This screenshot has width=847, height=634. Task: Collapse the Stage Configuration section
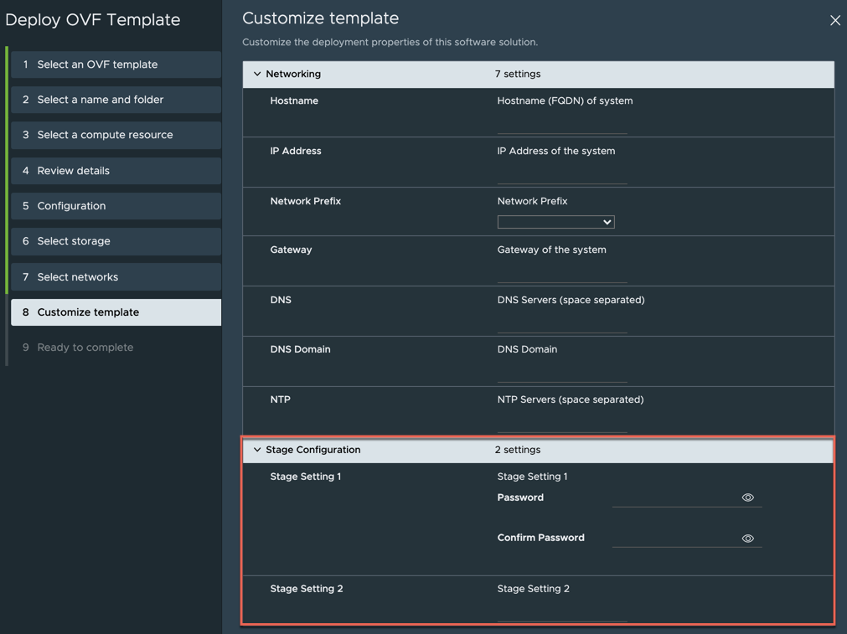pos(257,450)
